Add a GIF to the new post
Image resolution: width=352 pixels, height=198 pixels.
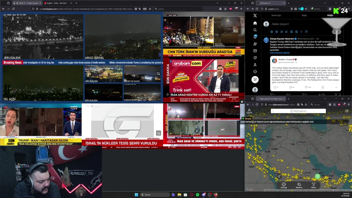(277, 32)
